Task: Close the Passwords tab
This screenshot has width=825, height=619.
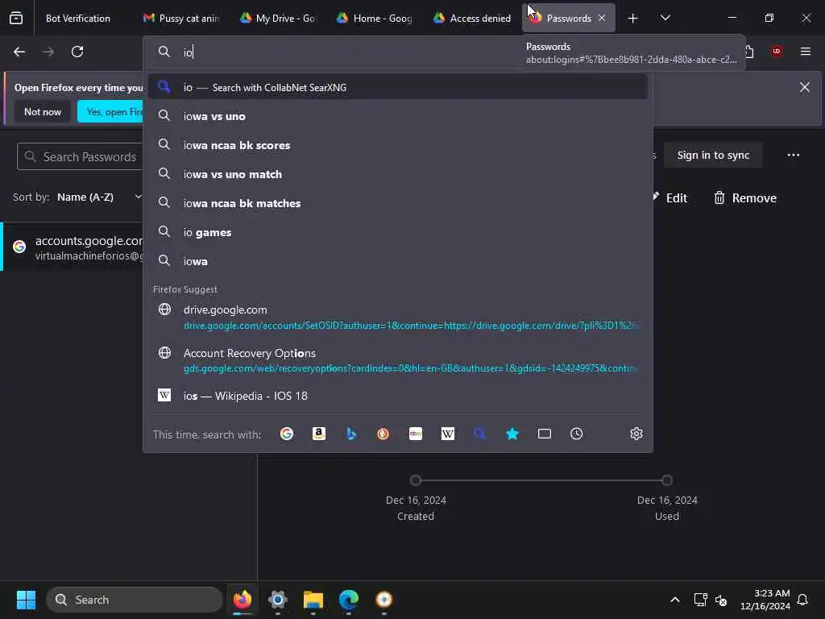Action: click(x=602, y=18)
